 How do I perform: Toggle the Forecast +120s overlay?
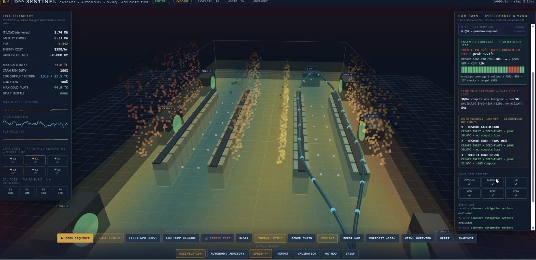tap(382, 238)
